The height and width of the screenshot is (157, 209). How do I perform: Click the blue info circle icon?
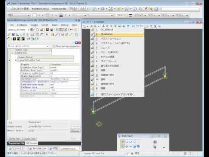click(x=135, y=9)
